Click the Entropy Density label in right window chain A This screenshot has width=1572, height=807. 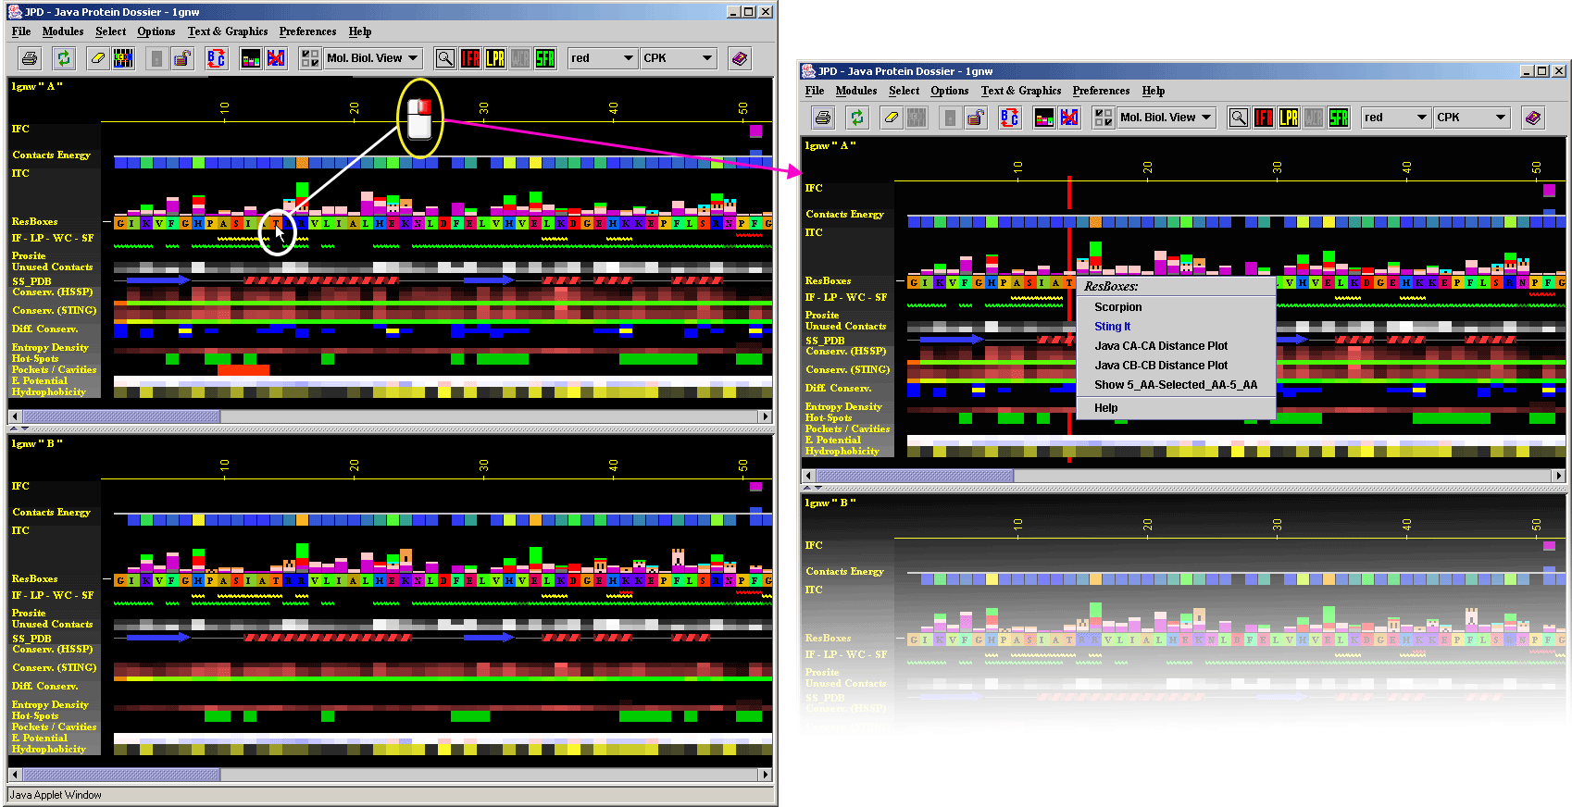click(843, 407)
